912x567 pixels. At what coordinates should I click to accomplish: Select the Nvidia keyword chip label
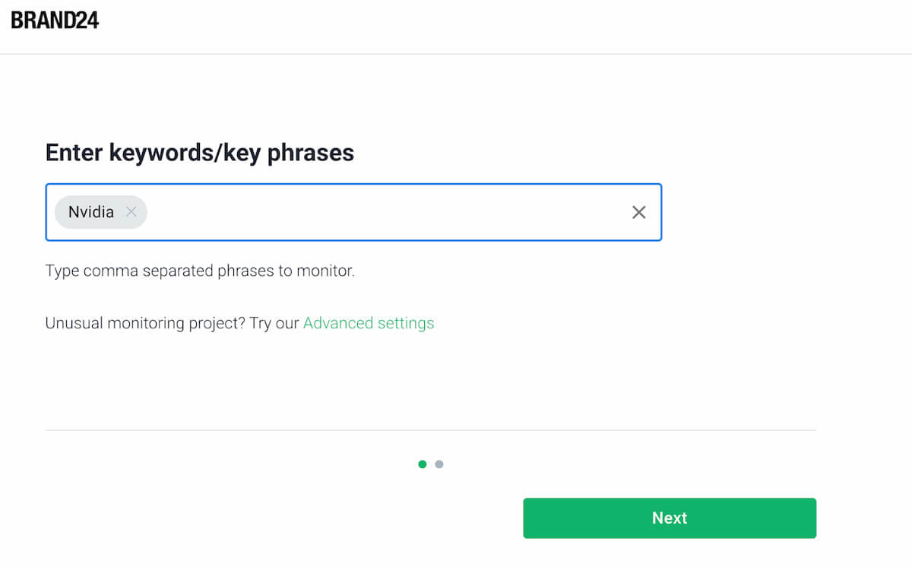(x=91, y=212)
